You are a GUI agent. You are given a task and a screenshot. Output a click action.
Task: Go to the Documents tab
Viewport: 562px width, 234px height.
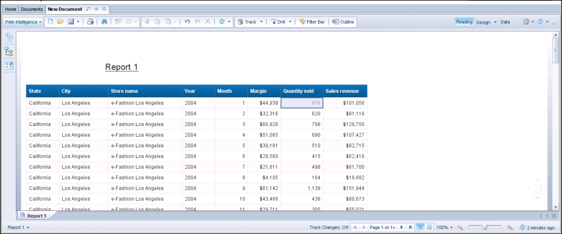pos(32,10)
